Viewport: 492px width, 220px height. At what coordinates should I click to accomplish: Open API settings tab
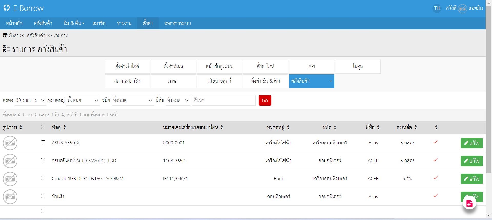click(x=312, y=67)
